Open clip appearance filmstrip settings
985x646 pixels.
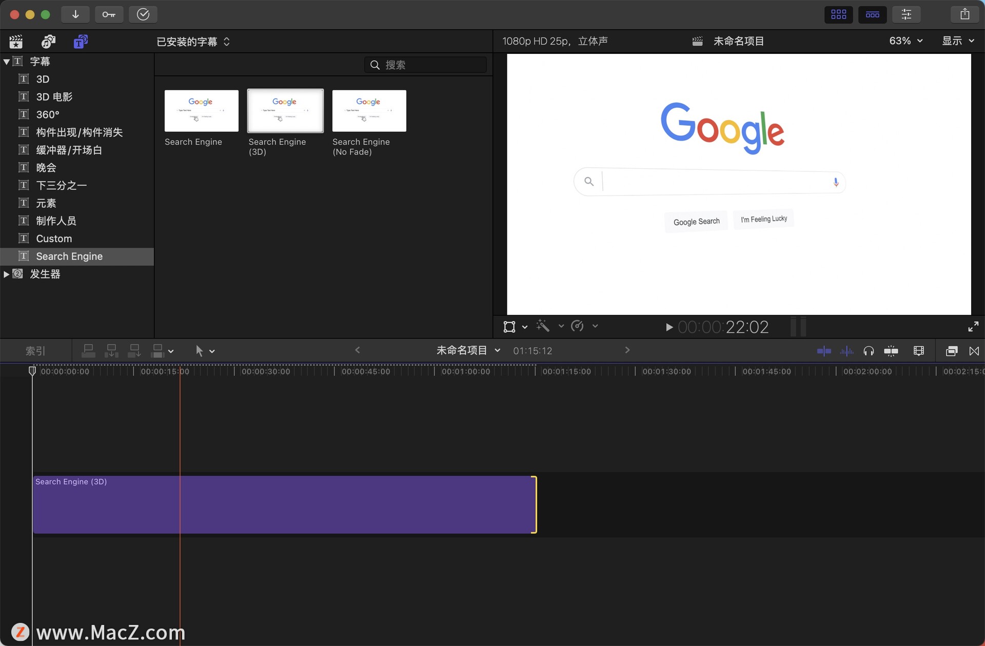(919, 351)
